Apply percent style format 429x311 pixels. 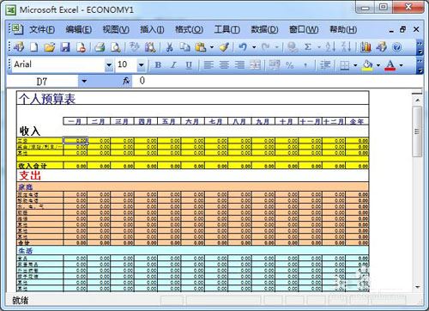(290, 65)
